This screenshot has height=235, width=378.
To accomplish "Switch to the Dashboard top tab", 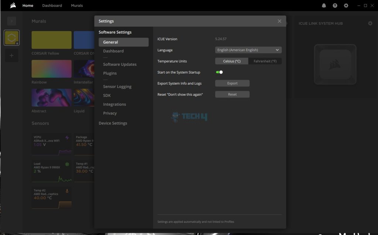I will point(52,6).
